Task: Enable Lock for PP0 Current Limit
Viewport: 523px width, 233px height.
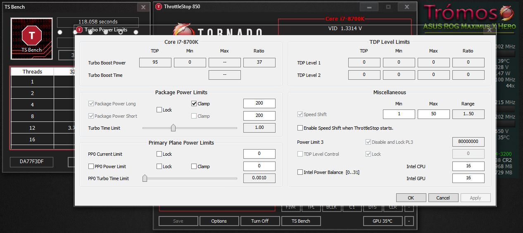Action: [x=159, y=154]
